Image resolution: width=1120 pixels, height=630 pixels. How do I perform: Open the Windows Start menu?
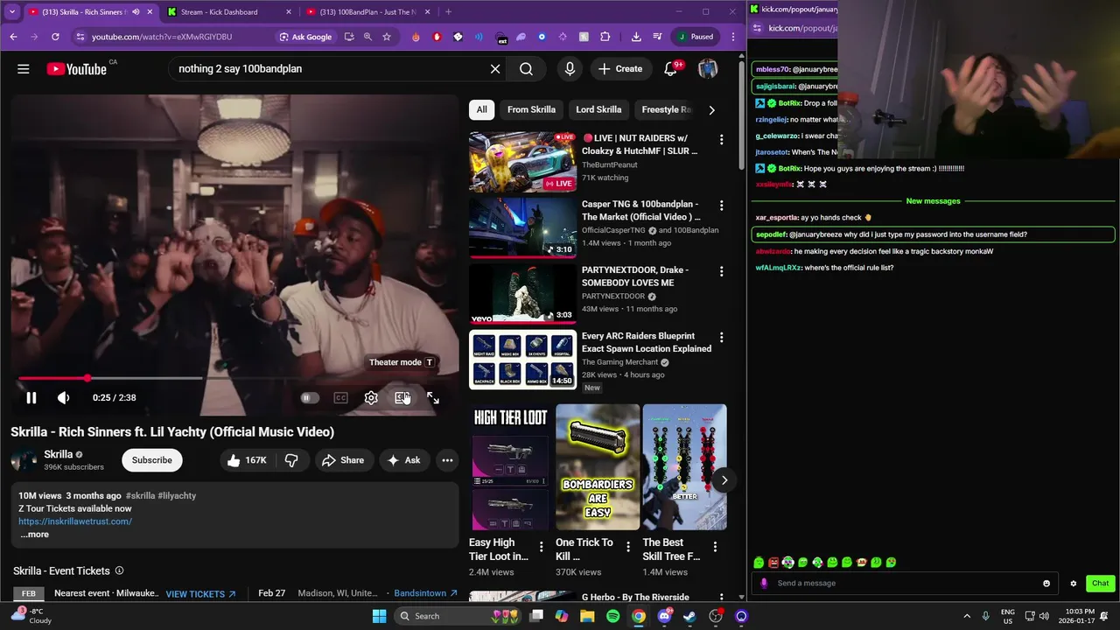coord(379,616)
